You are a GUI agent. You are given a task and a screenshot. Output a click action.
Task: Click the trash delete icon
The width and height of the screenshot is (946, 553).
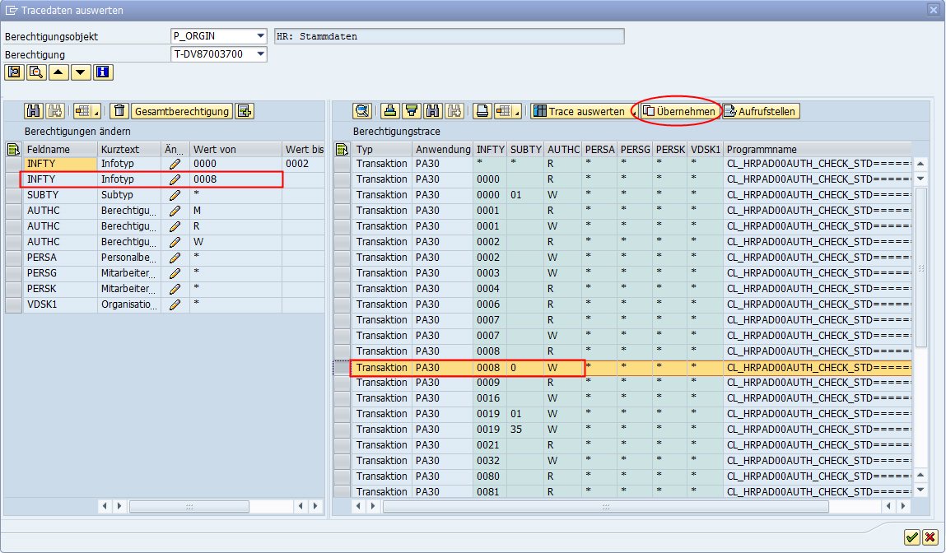(x=119, y=111)
